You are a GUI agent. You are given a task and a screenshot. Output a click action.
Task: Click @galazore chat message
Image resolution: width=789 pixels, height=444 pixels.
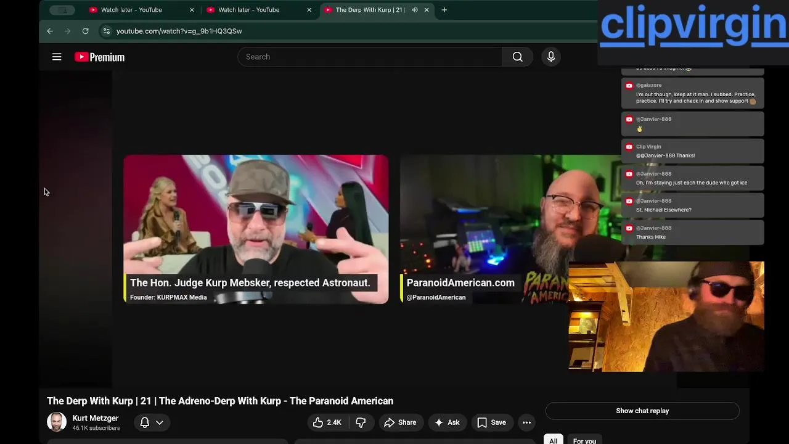[693, 93]
